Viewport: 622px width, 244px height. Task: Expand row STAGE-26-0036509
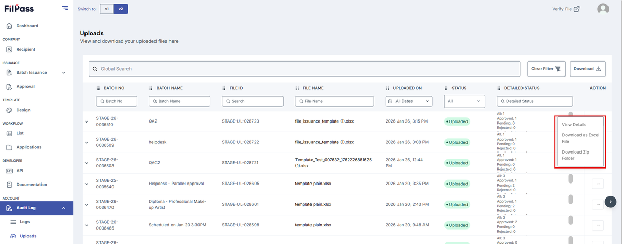tap(87, 142)
